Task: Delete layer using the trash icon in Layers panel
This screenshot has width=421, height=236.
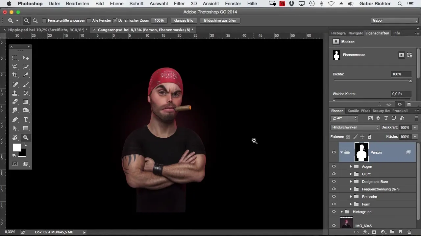Action: click(x=409, y=232)
